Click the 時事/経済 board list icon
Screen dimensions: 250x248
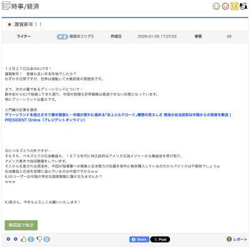click(x=6, y=6)
